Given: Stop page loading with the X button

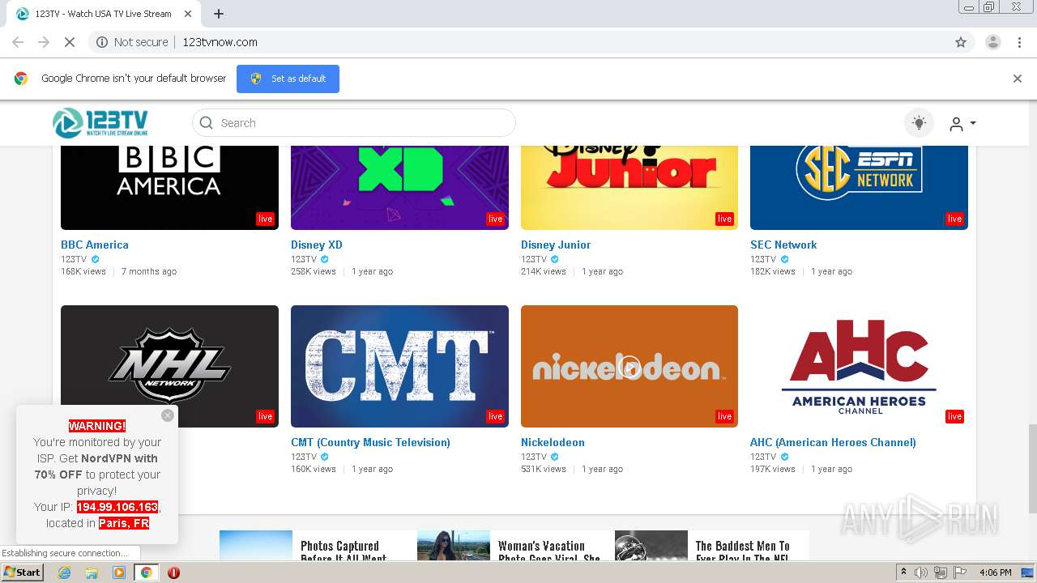Looking at the screenshot, I should click(x=70, y=42).
